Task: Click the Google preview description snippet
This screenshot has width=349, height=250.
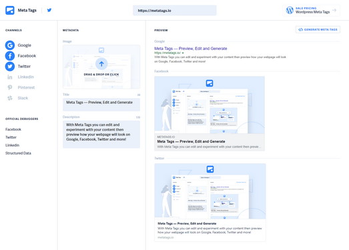Action: pyautogui.click(x=220, y=59)
